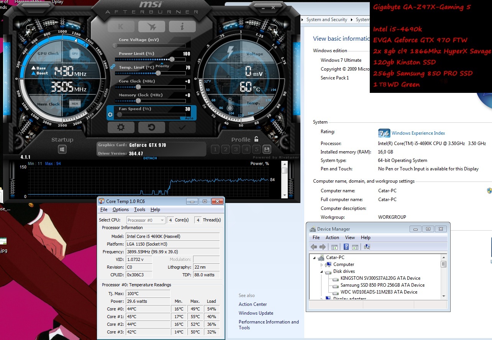The image size is (492, 340).
Task: Open the Select CPU dropdown in Core Temp
Action: 146,220
